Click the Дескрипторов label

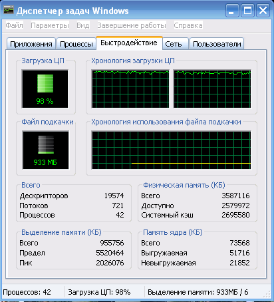click(44, 196)
